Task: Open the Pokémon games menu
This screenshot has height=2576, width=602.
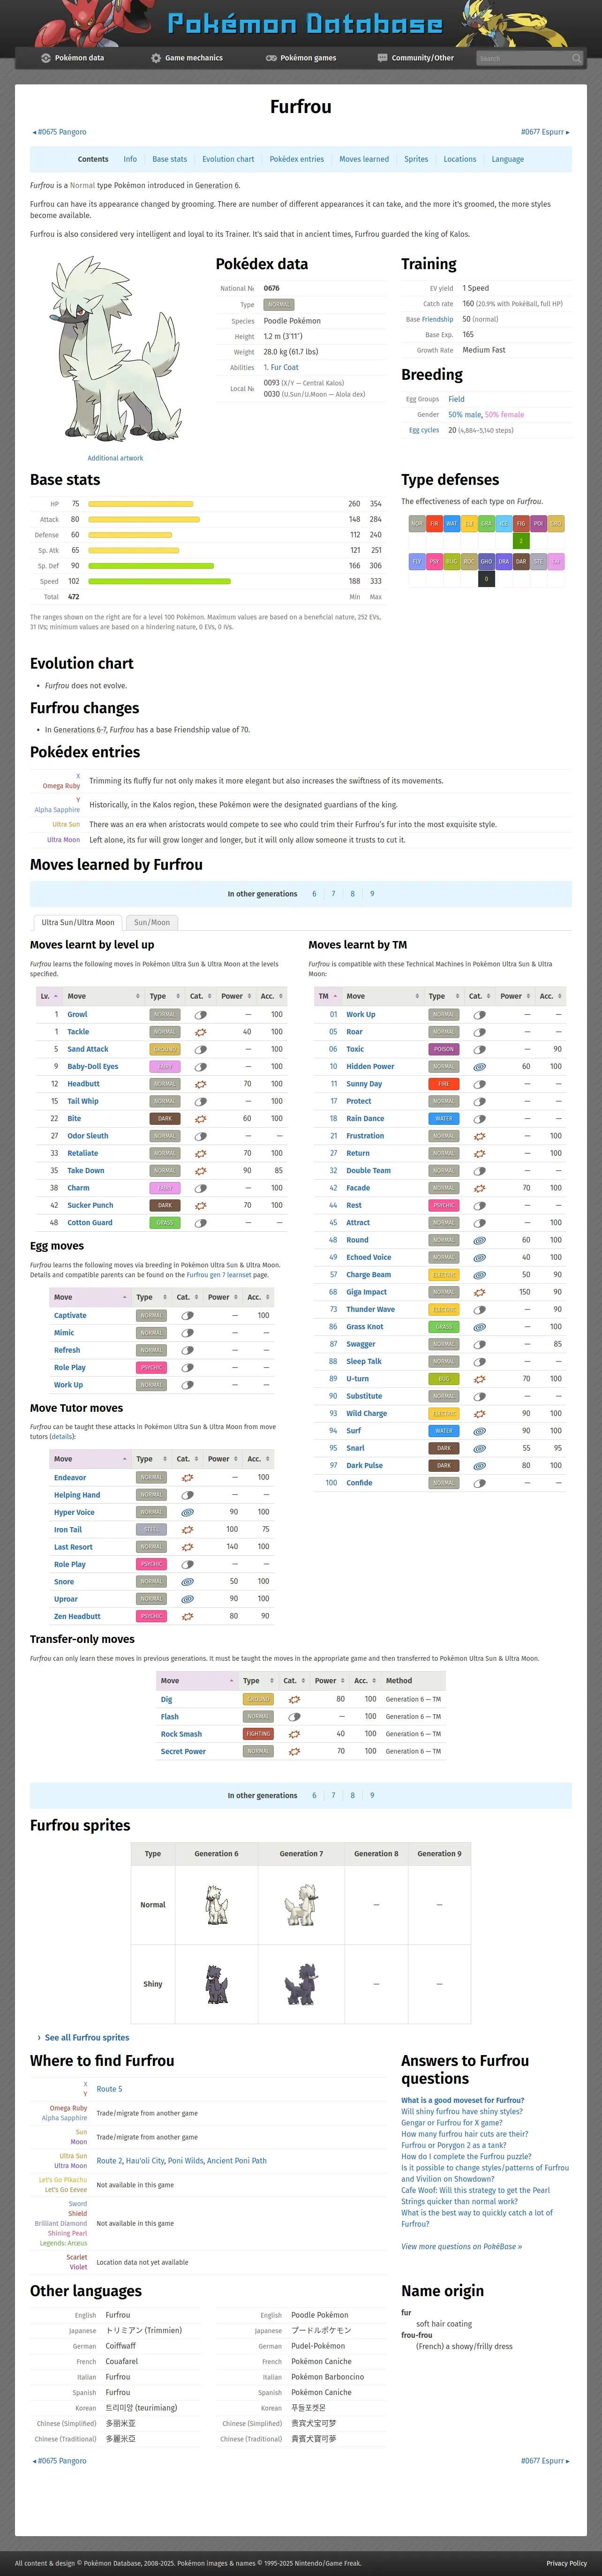Action: [301, 58]
